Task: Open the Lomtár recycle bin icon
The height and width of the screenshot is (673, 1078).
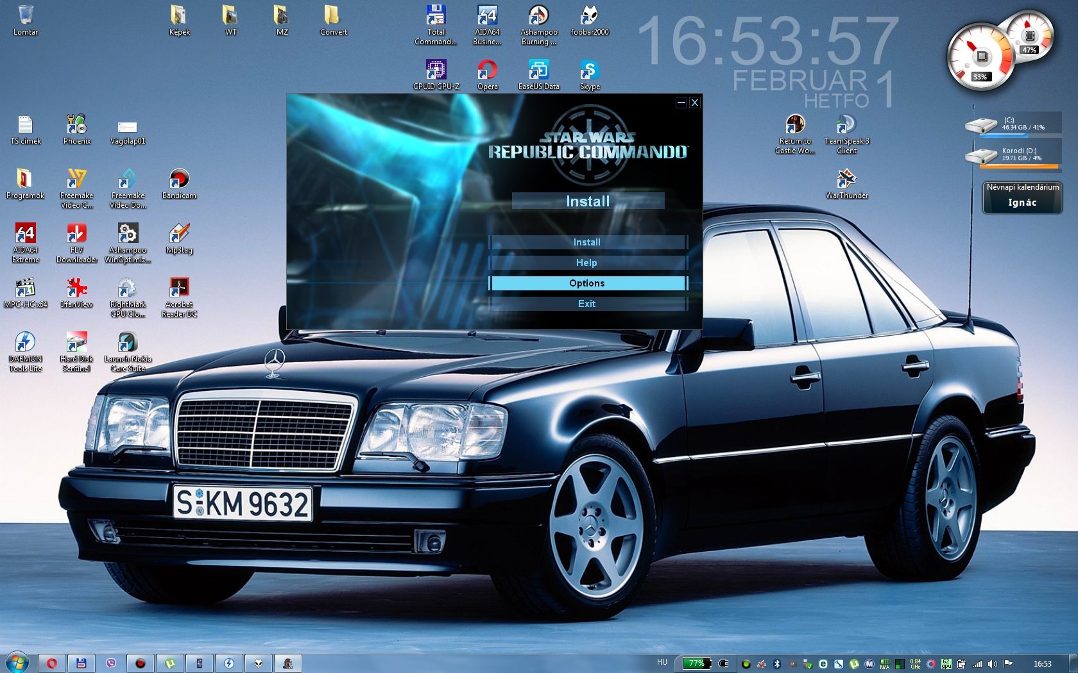Action: (x=26, y=21)
